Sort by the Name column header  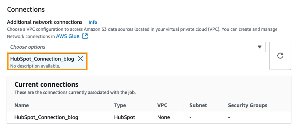click(22, 105)
